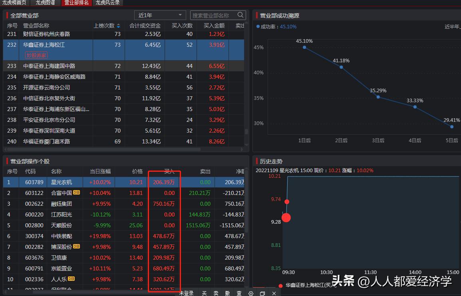461x296 pixels.
Task: Select stock code 603122
Action: pyautogui.click(x=34, y=193)
